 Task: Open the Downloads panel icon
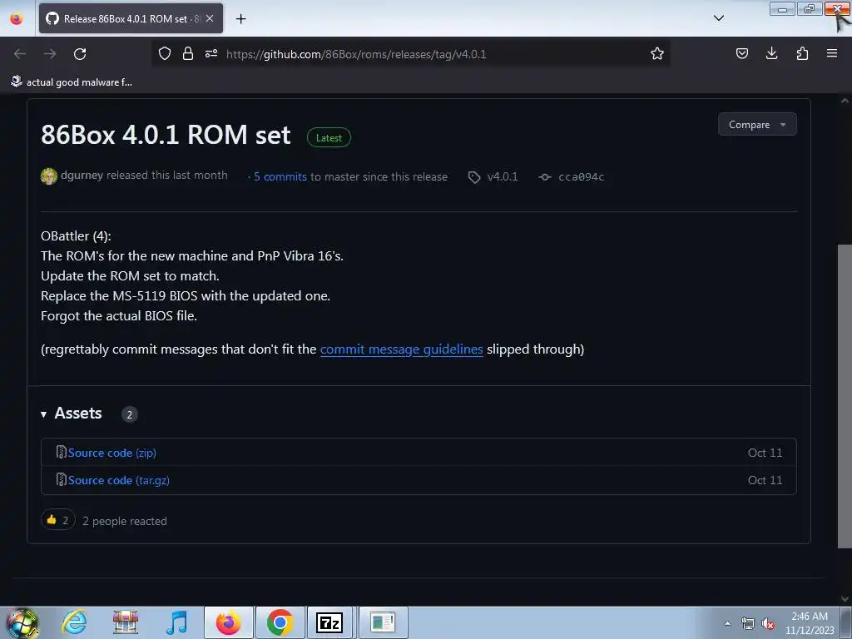(x=771, y=53)
